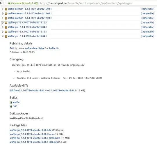Open the amd64 build link

pos(16,102)
